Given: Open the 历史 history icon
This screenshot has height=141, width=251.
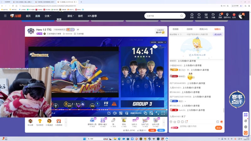Looking at the screenshot, I should point(192,16).
